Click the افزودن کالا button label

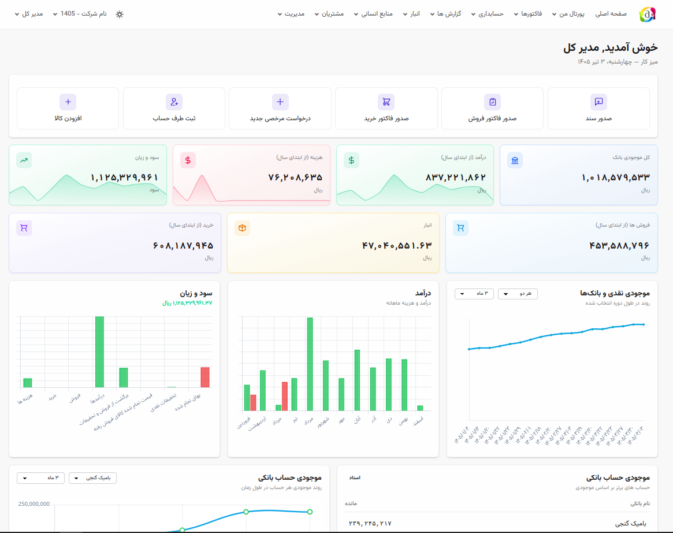[x=68, y=119]
